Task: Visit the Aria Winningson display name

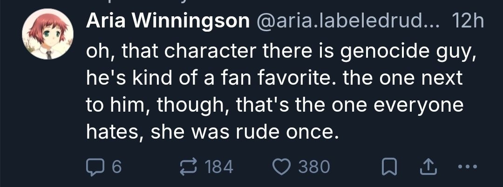Action: [167, 21]
